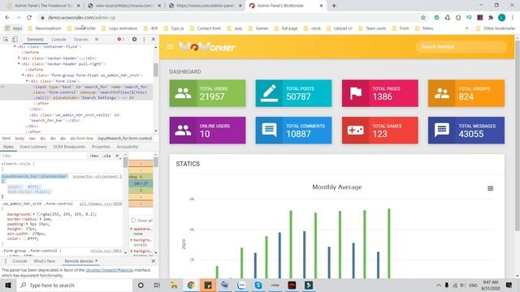Screen dimensions: 520x292
Task: Show more DevTools tabs chevron
Action: click(97, 39)
